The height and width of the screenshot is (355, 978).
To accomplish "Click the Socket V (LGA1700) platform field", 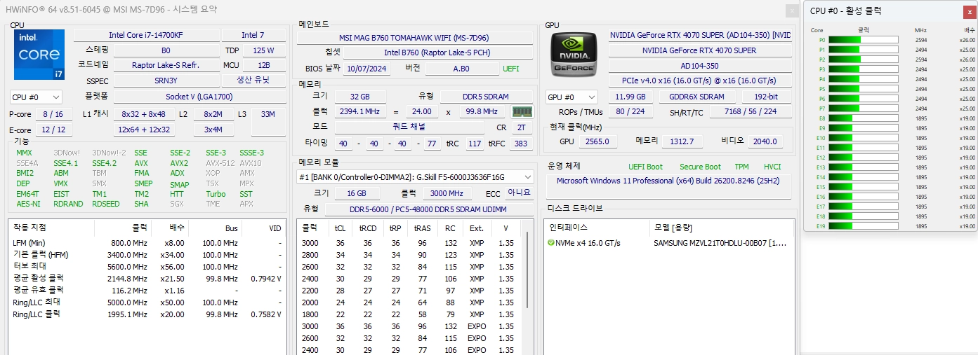I will 199,97.
